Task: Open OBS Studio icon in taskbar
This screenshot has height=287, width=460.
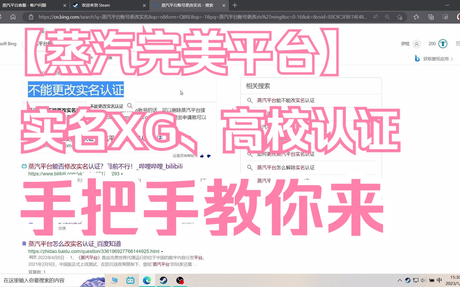Action: (x=180, y=280)
